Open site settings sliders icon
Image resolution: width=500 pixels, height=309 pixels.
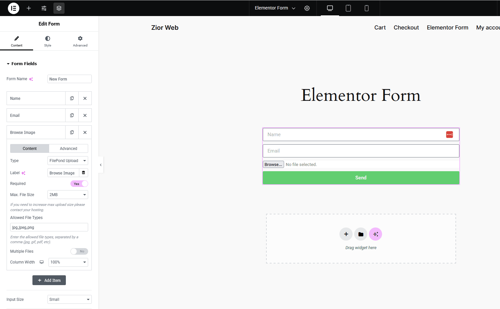(x=44, y=8)
